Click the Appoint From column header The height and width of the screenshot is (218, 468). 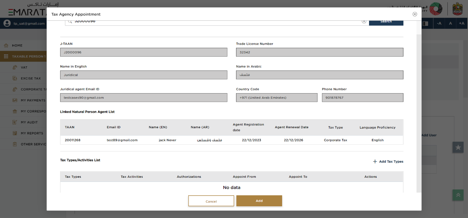click(244, 177)
